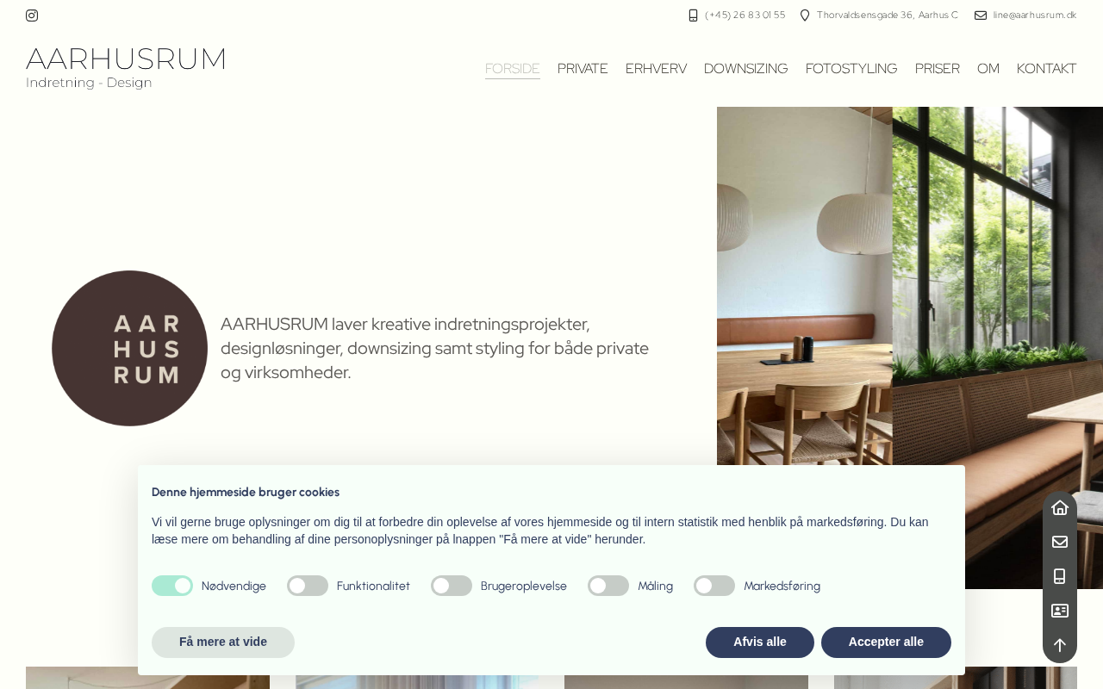
Task: Click the envelope icon beside email address
Action: tap(981, 16)
